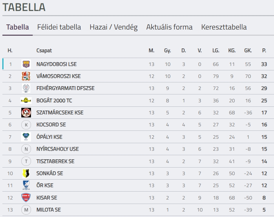
Task: Click the Kisar SE red shield logo
Action: (26, 198)
